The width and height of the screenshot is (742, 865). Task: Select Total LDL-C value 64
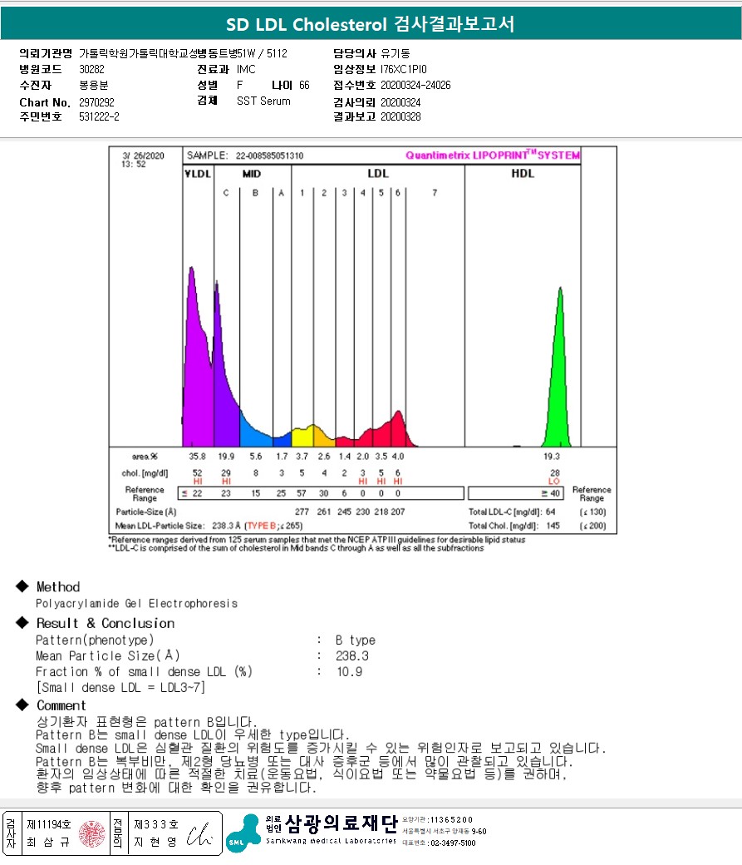tap(550, 512)
